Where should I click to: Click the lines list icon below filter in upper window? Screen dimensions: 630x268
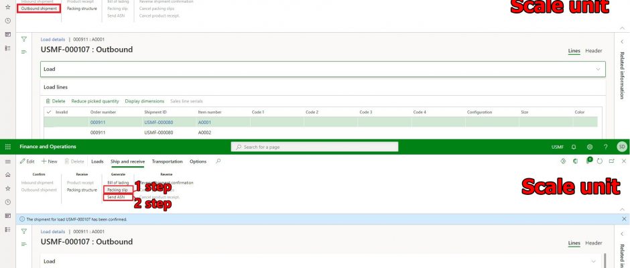pos(23,52)
